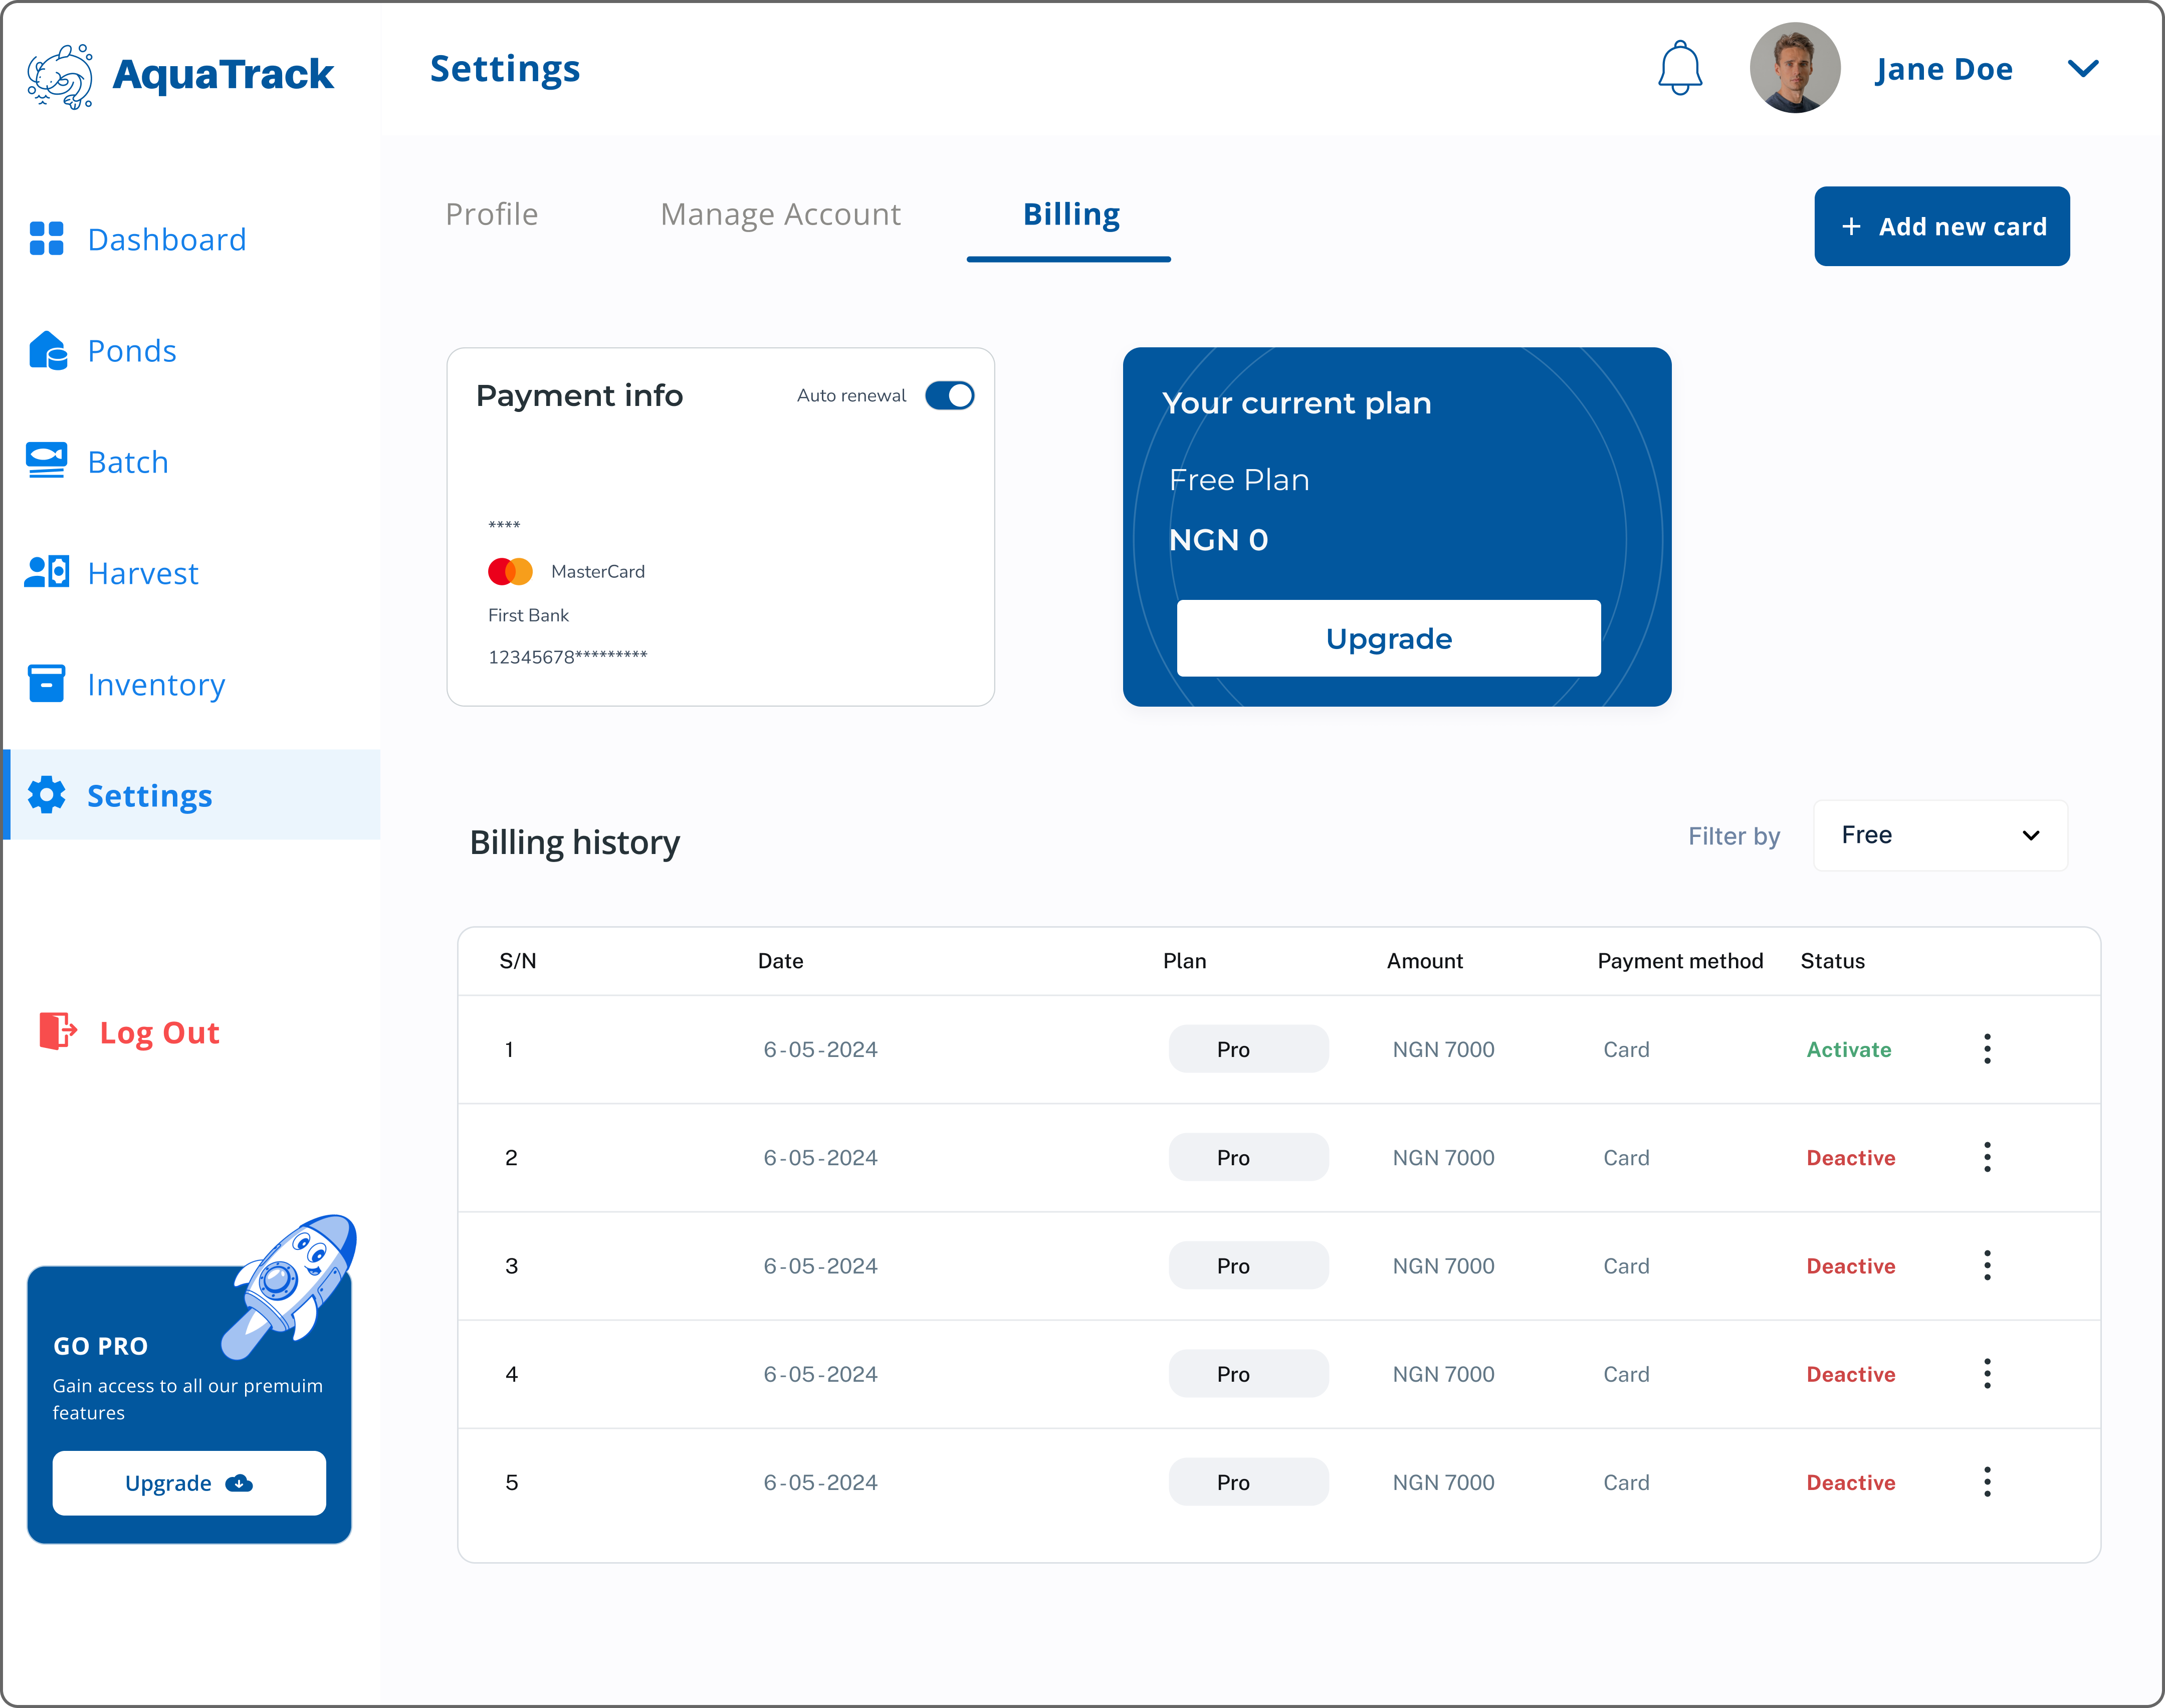This screenshot has height=1708, width=2165.
Task: Select the Inventory icon
Action: pos(47,684)
